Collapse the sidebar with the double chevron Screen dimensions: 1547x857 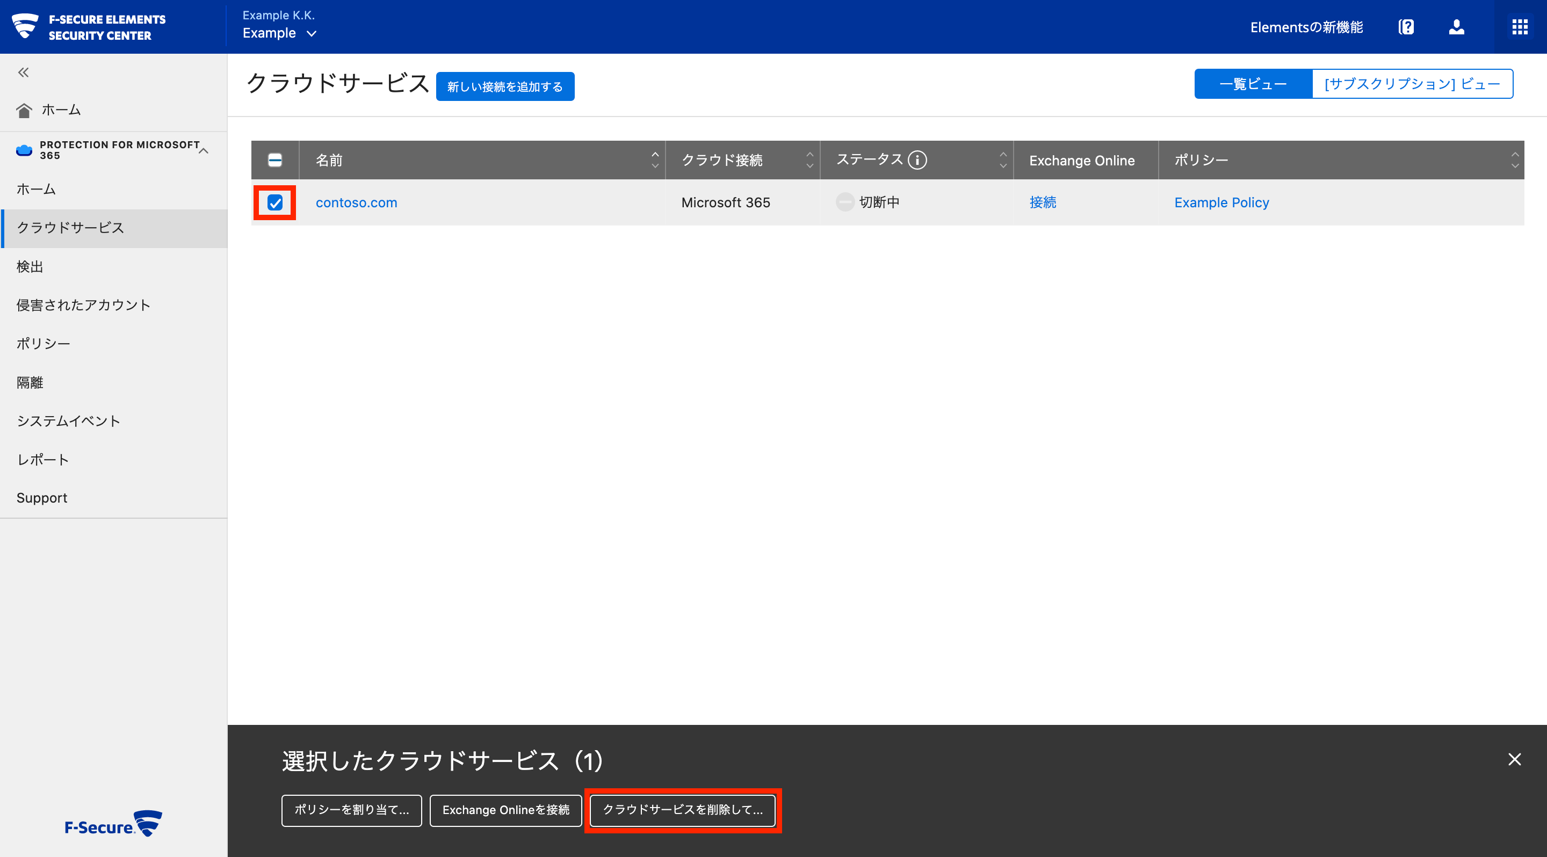click(x=24, y=72)
